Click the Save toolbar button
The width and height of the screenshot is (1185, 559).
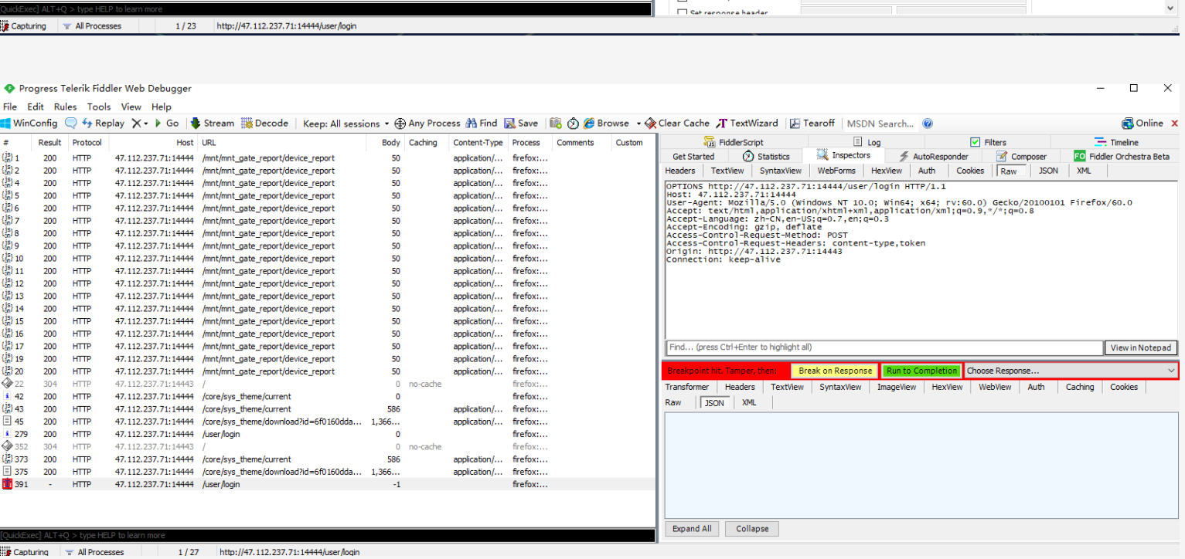coord(521,124)
